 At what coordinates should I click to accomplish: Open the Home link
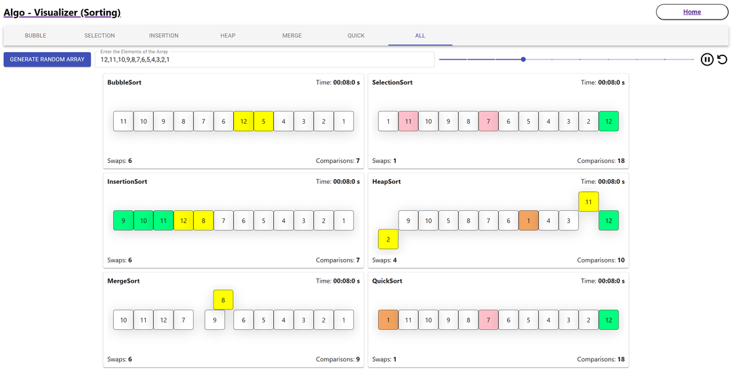(691, 11)
